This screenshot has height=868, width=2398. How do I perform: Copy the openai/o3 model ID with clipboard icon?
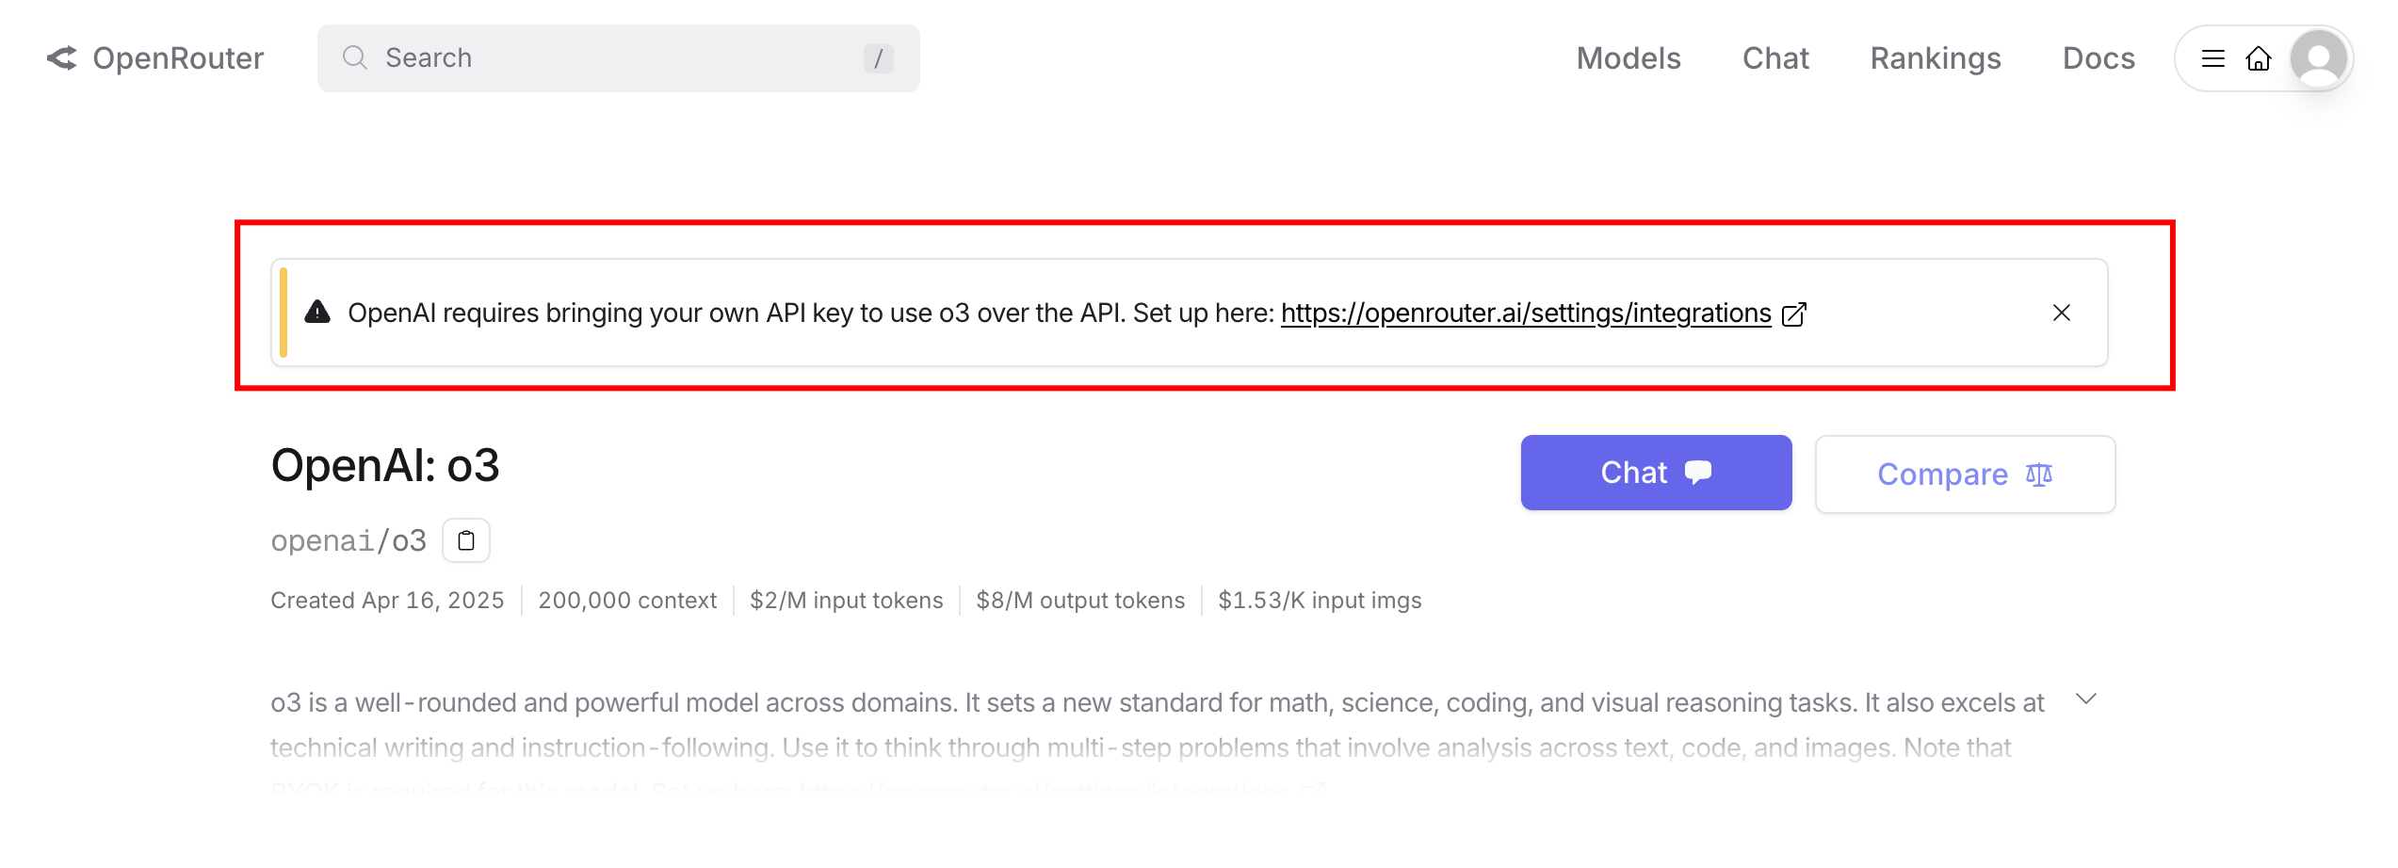click(466, 540)
